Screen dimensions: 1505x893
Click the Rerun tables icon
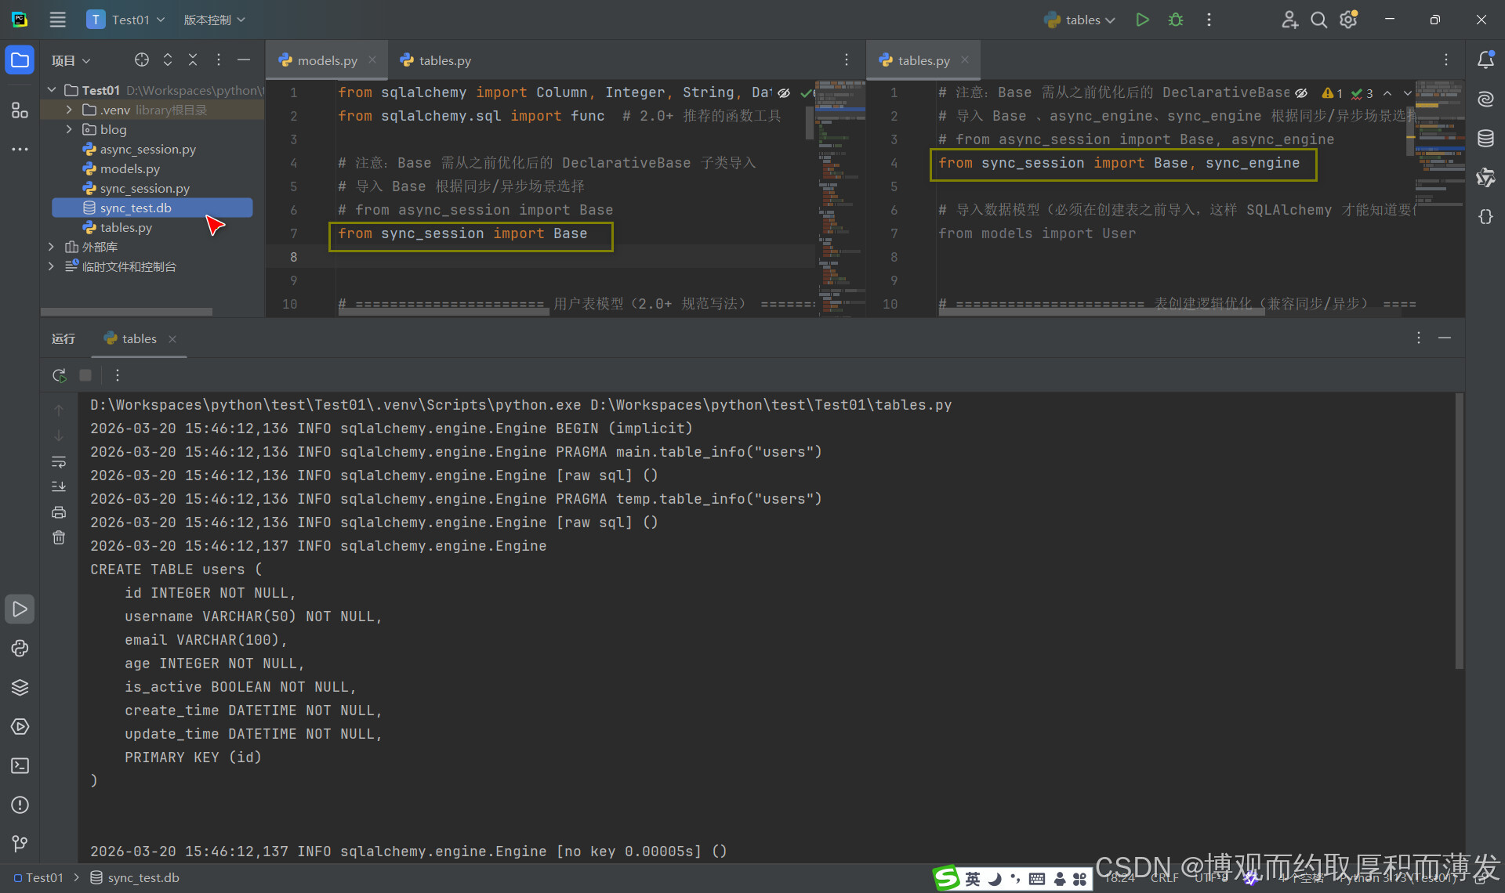click(x=59, y=375)
